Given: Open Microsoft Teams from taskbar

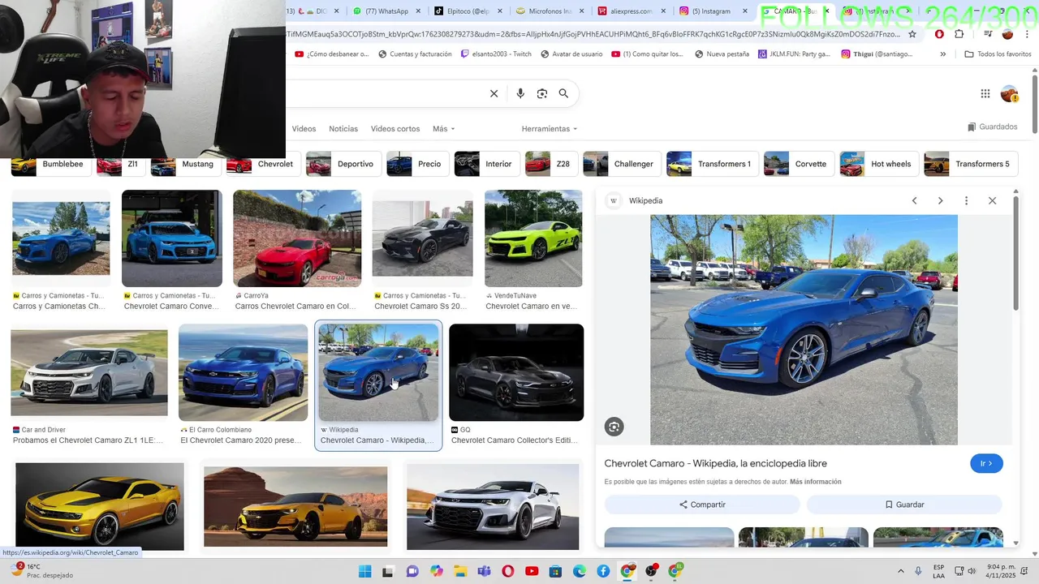Looking at the screenshot, I should [485, 571].
